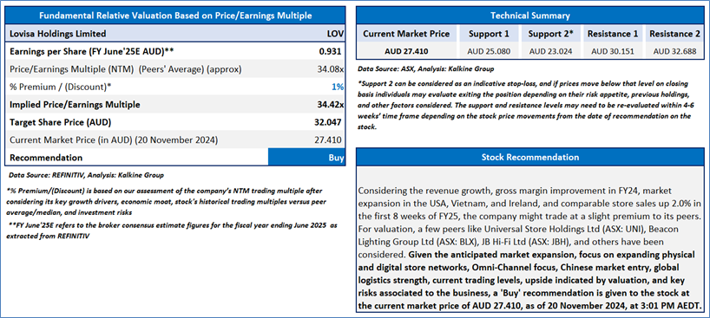Click the Current Market Price 27.410 value
Screen dimensions: 710x318
[329, 140]
